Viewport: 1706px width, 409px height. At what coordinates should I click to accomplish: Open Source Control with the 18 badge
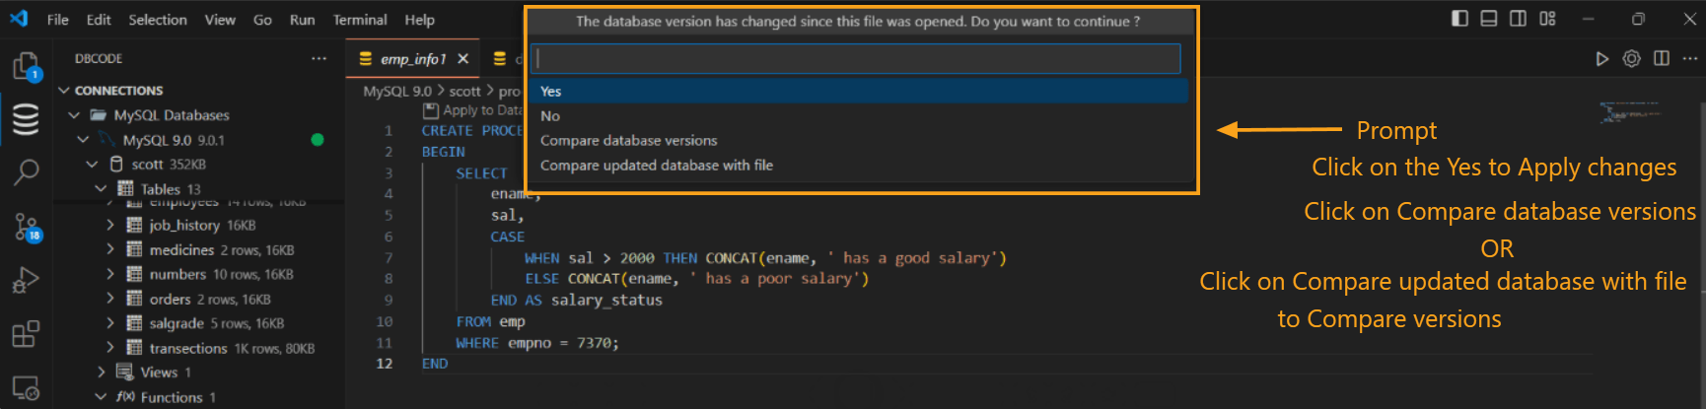[27, 227]
